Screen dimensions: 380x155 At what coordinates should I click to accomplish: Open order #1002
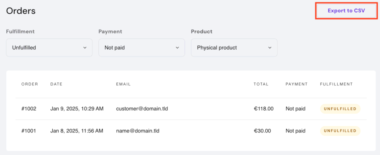coord(29,109)
